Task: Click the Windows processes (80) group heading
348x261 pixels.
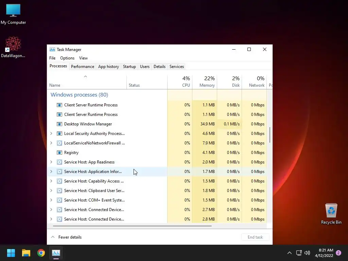Action: pos(79,95)
